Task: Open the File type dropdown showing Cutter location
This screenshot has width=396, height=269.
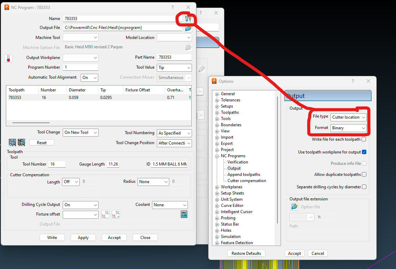Action: click(348, 117)
